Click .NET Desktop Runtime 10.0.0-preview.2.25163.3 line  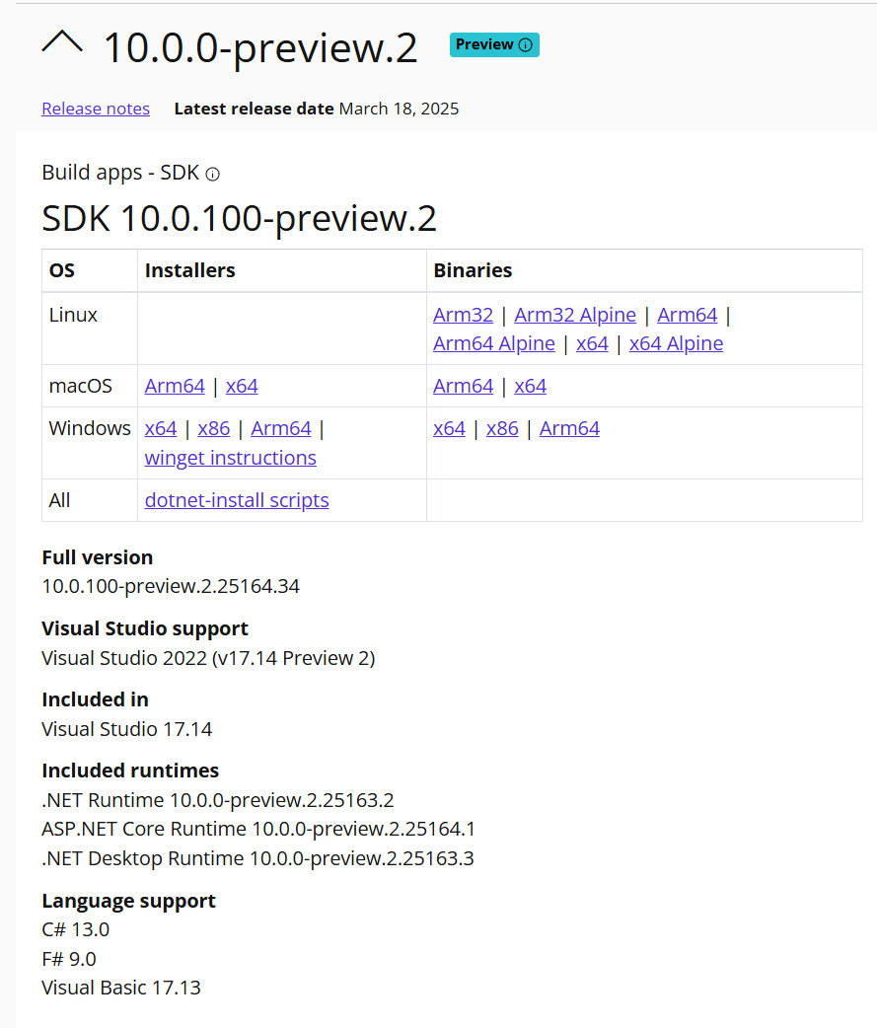[257, 858]
